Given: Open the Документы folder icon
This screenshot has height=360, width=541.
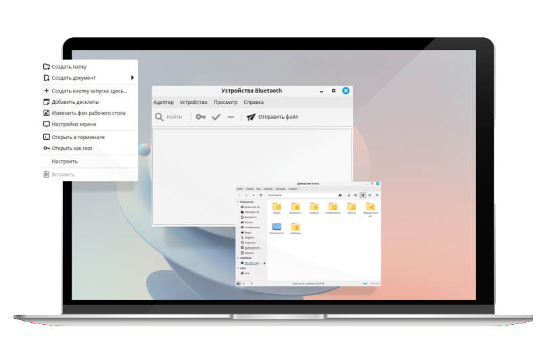Looking at the screenshot, I should (x=296, y=207).
